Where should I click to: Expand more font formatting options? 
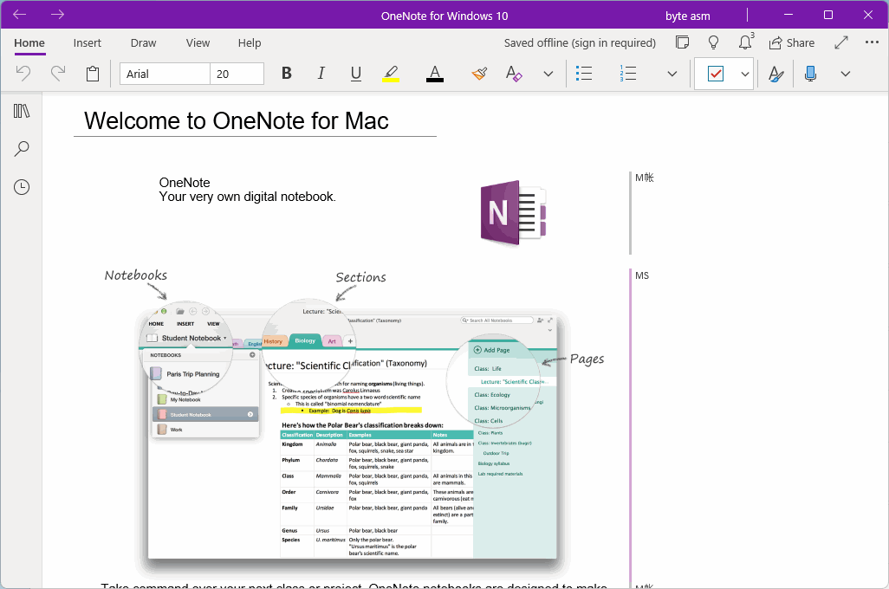click(548, 74)
